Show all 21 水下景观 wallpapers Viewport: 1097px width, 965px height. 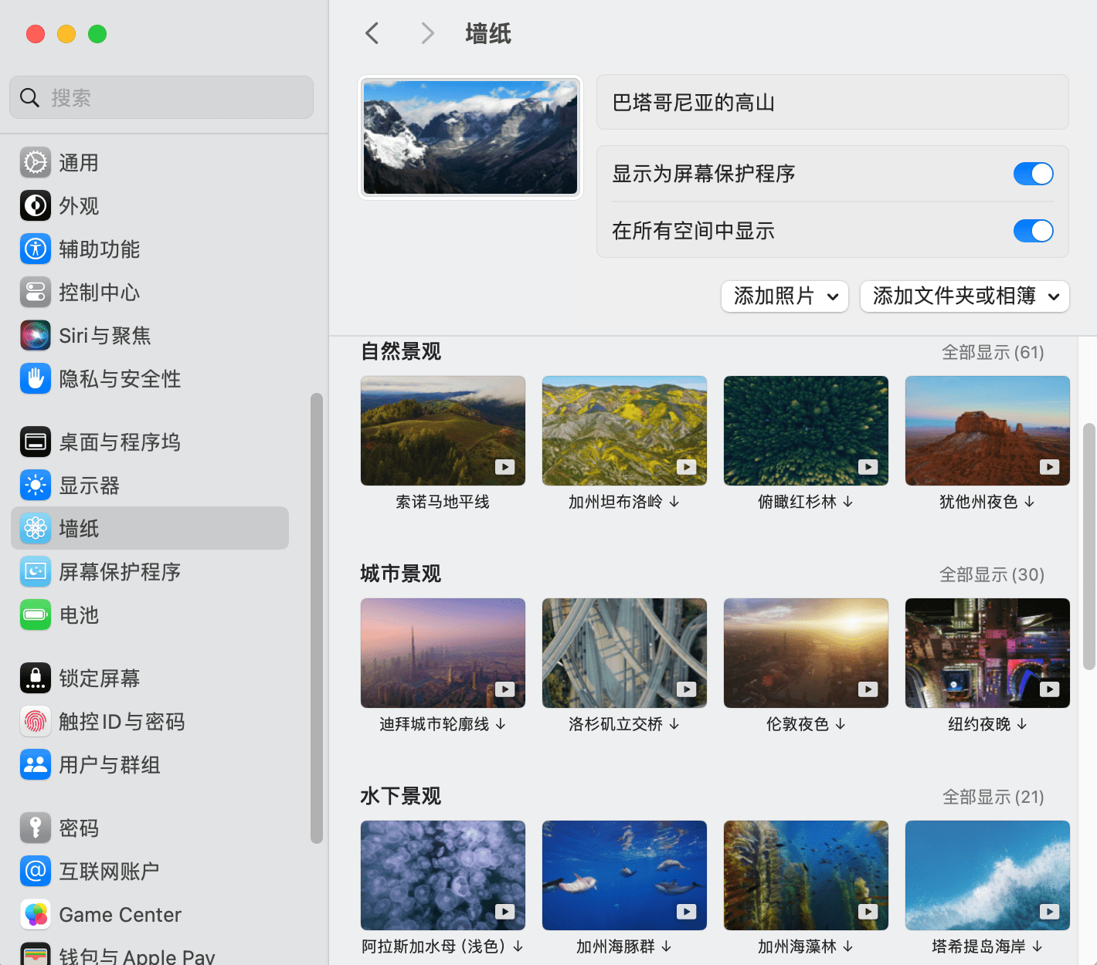(993, 797)
